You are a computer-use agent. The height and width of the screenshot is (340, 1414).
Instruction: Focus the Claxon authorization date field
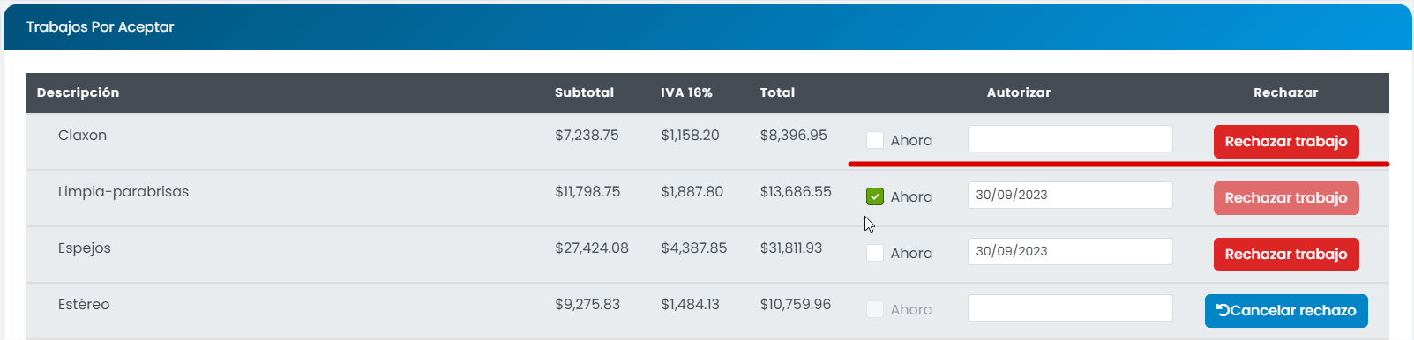click(1070, 138)
